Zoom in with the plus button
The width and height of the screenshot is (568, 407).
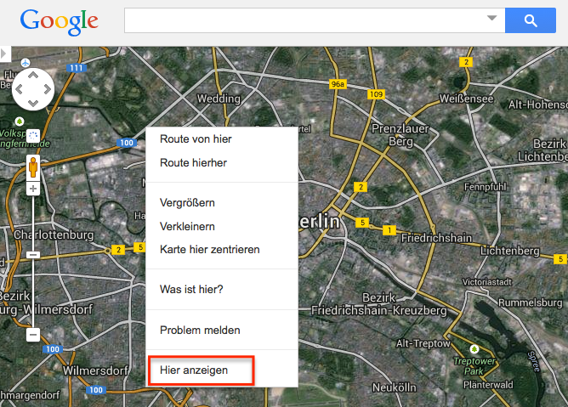coord(33,188)
